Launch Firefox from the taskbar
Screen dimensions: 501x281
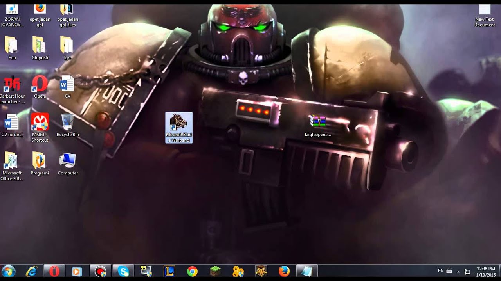(x=284, y=271)
